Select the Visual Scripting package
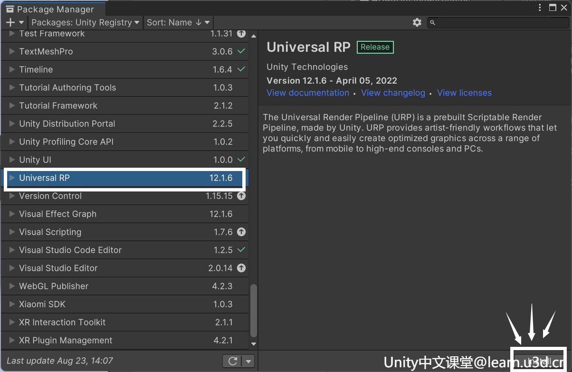572x372 pixels. click(124, 232)
